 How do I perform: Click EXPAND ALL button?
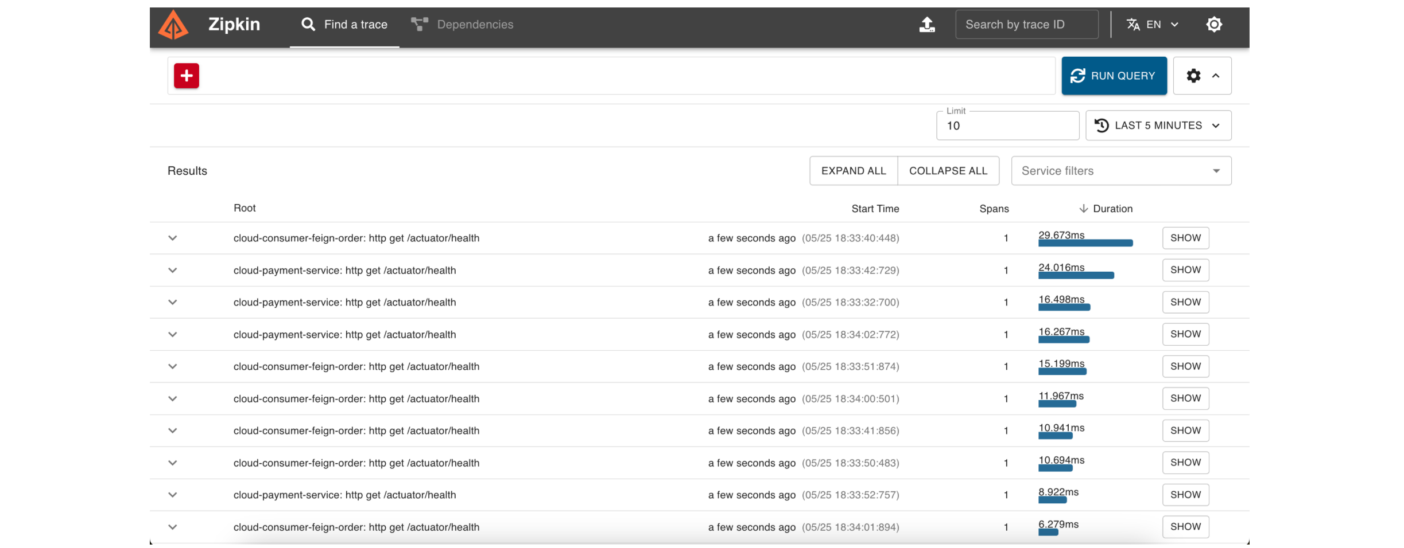point(854,171)
